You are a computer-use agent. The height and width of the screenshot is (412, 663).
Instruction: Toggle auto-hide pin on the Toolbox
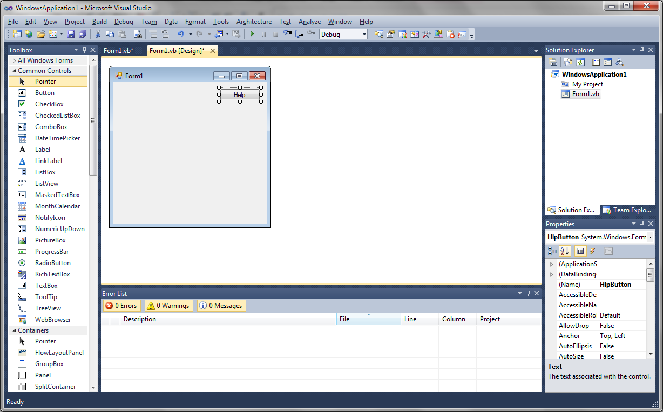(x=84, y=49)
